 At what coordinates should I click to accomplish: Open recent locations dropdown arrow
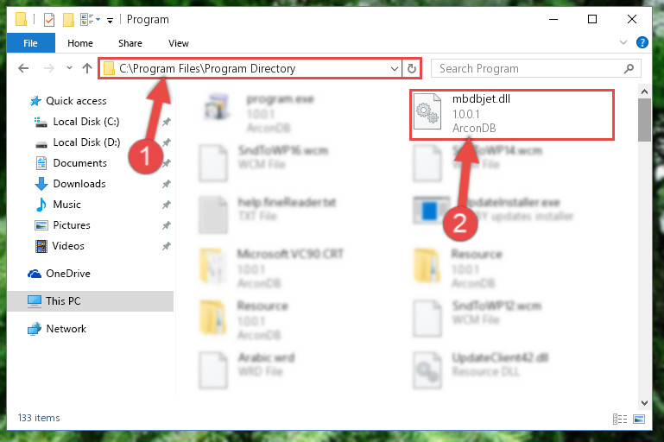click(69, 67)
